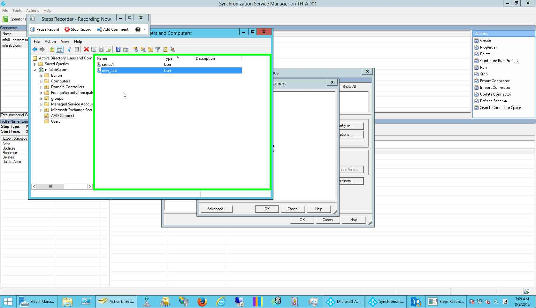This screenshot has height=308, width=536.
Task: Expand the ForeignSecurityPrincipals container
Action: point(41,93)
